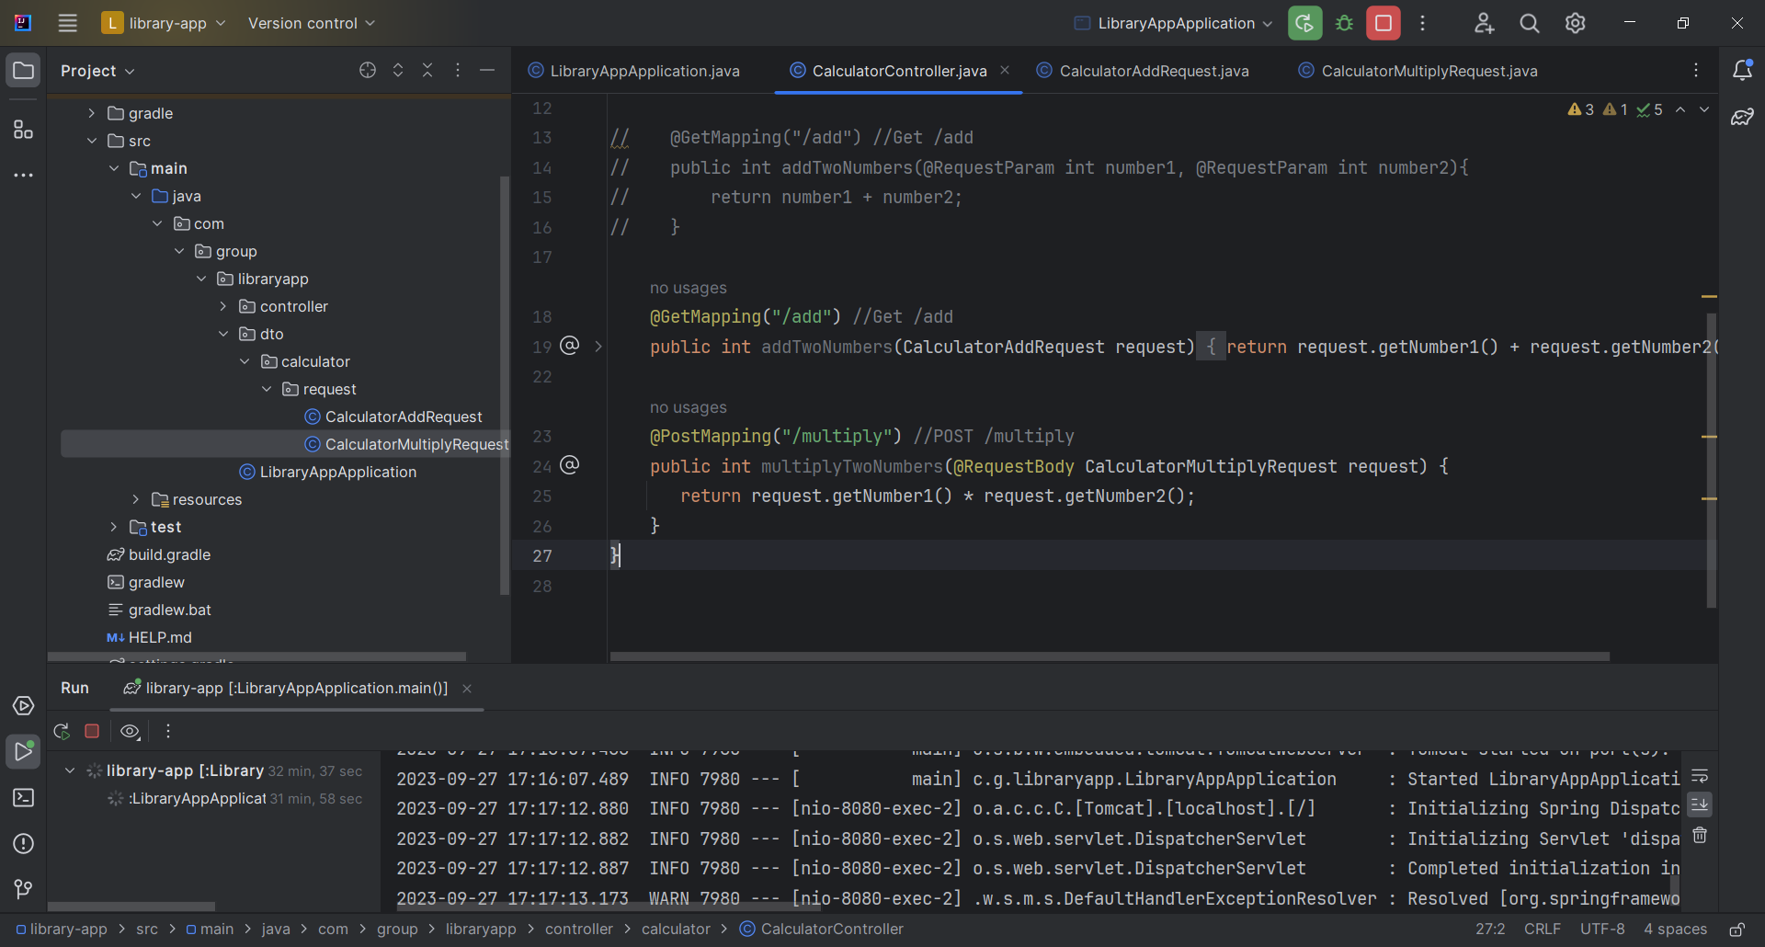The width and height of the screenshot is (1765, 947).
Task: Select opened file crosshair in Project panel
Action: tap(368, 70)
